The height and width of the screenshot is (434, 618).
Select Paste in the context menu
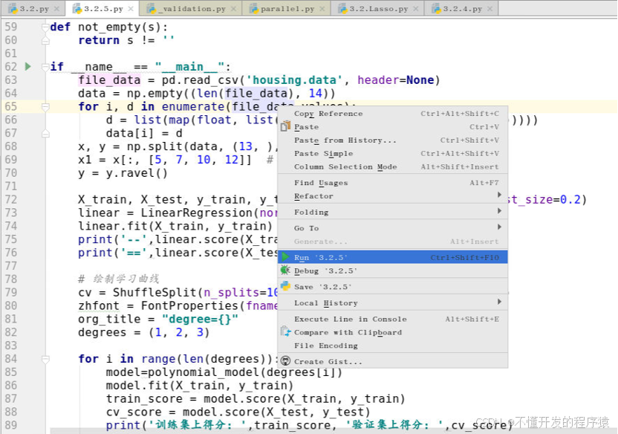[392, 127]
